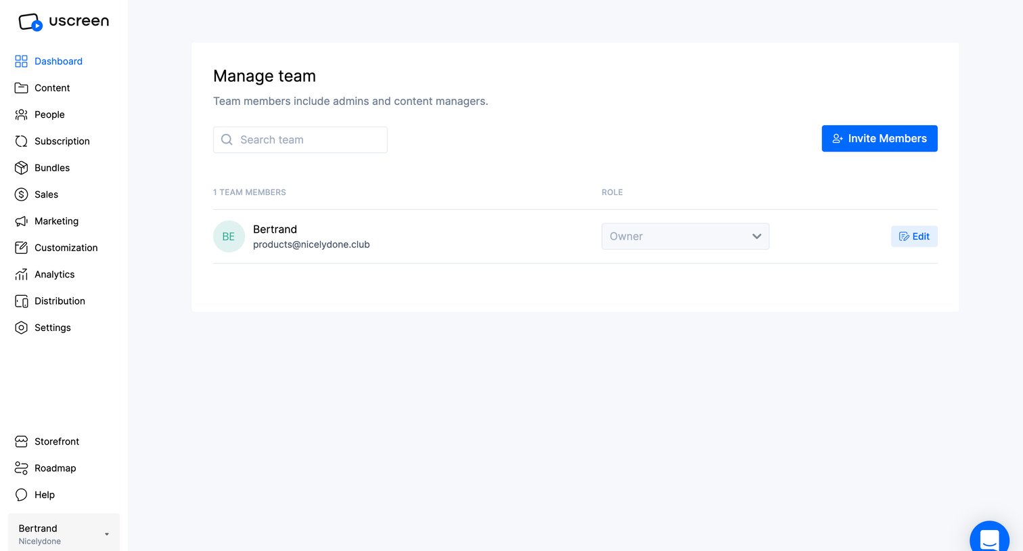
Task: Click the Subscription cycle icon
Action: (22, 141)
